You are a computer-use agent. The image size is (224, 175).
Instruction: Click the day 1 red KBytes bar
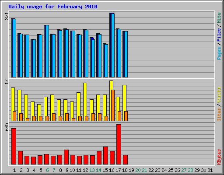click(x=14, y=147)
